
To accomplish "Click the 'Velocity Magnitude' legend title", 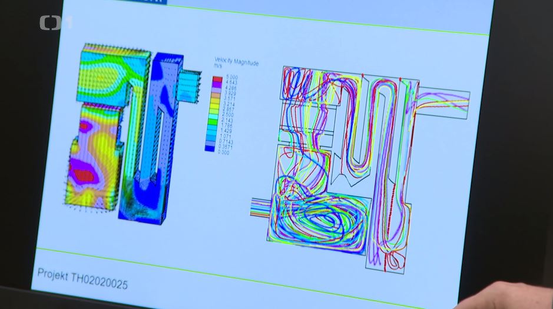I will click(237, 62).
